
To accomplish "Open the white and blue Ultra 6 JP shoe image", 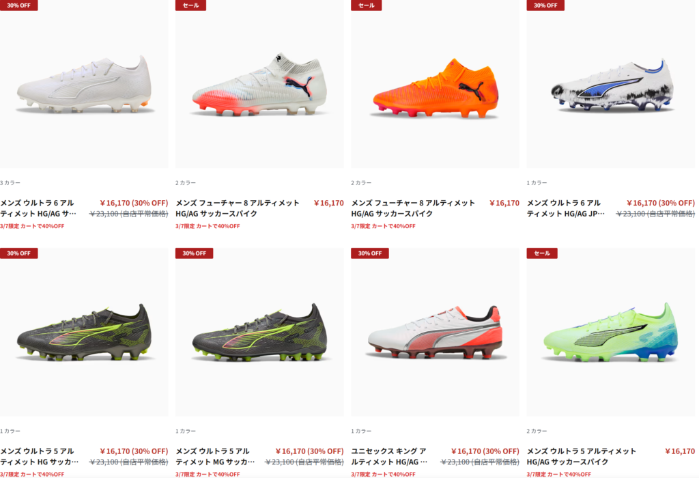I will tap(611, 84).
